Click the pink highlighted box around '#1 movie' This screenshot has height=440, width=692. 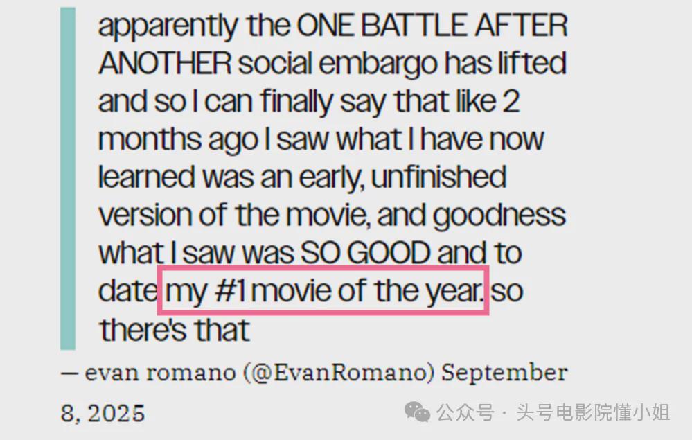click(x=323, y=290)
